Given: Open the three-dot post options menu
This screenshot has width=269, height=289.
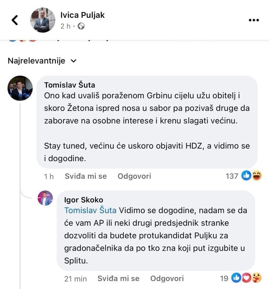Looking at the screenshot, I should click(254, 20).
